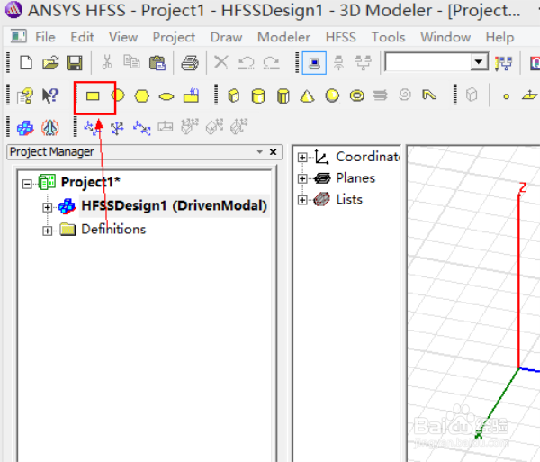The height and width of the screenshot is (462, 540).
Task: Expand the Coordinate Systems node
Action: (x=302, y=158)
